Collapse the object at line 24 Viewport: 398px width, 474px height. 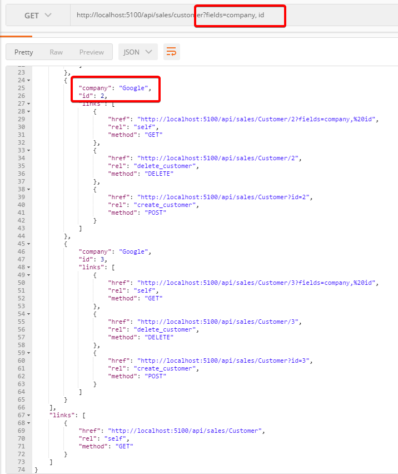(29, 81)
